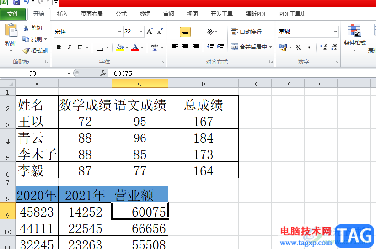The height and width of the screenshot is (249, 376).
Task: Expand paste options arrow under 粘贴
Action: 11,51
